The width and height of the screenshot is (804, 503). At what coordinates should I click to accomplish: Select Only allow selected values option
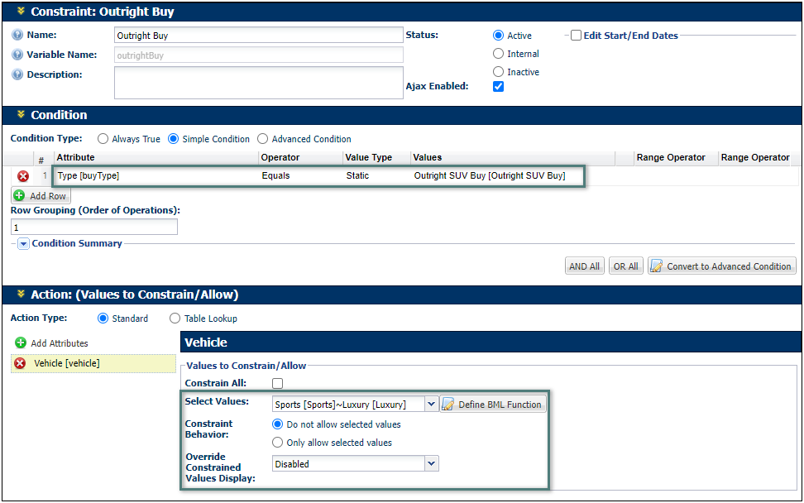pyautogui.click(x=278, y=443)
